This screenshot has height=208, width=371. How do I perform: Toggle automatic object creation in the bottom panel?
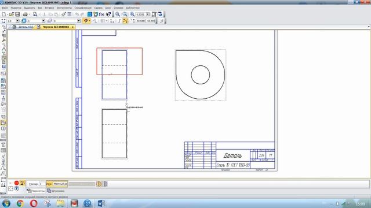point(22,183)
